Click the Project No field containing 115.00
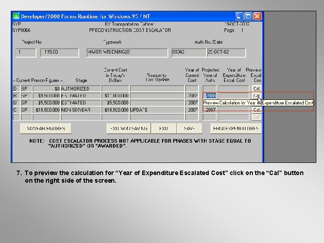The width and height of the screenshot is (324, 243). point(59,53)
